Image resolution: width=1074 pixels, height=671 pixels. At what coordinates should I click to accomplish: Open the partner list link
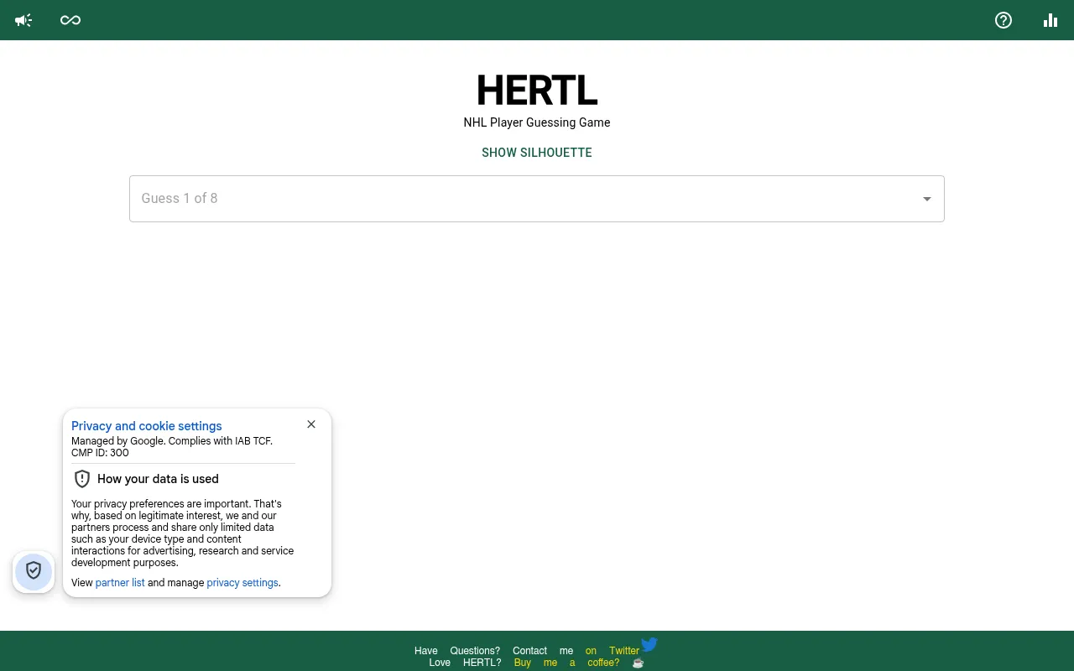point(120,582)
